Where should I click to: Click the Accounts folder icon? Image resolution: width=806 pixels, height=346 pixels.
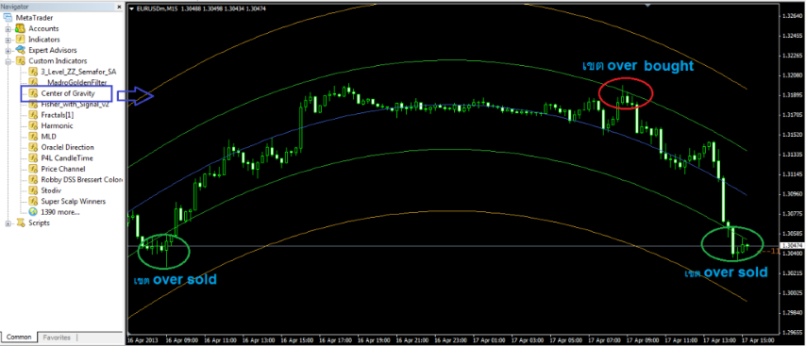[21, 28]
